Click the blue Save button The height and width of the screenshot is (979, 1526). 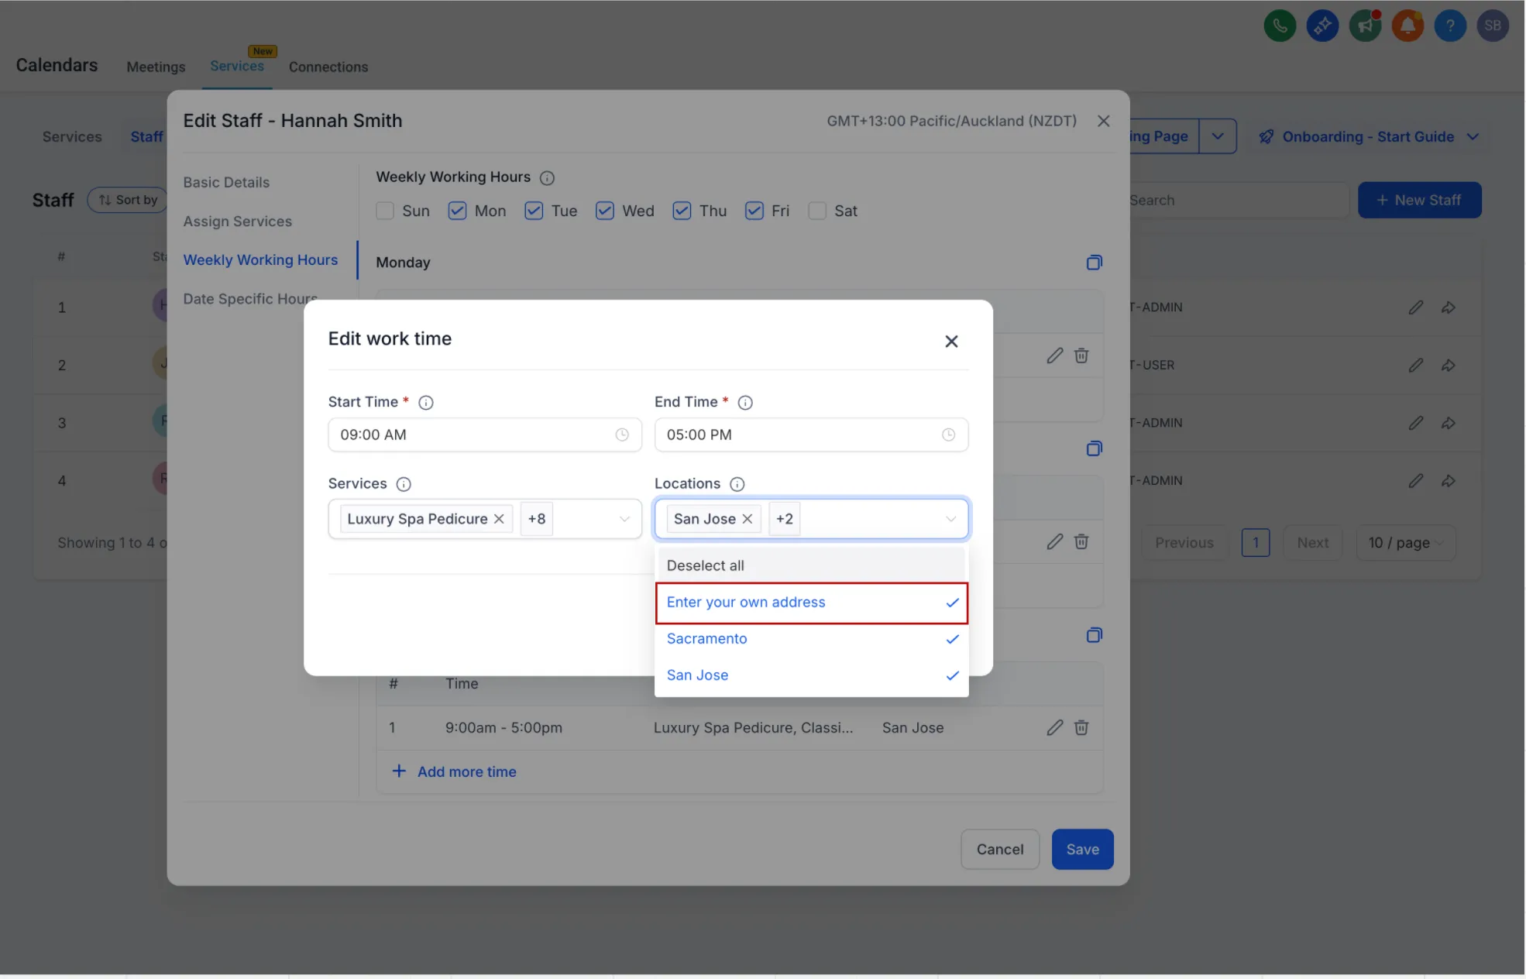pos(1082,850)
